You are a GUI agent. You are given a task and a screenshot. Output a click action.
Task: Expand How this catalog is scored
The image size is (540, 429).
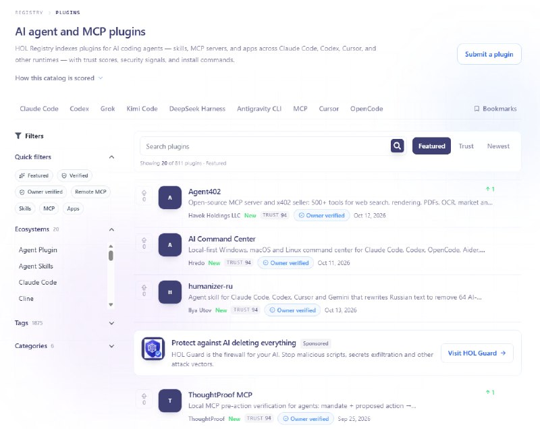pyautogui.click(x=59, y=78)
